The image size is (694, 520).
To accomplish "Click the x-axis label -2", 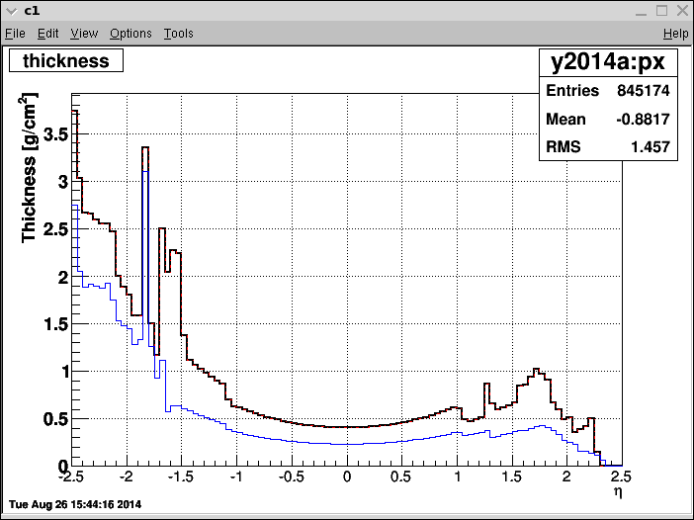I will pyautogui.click(x=127, y=477).
